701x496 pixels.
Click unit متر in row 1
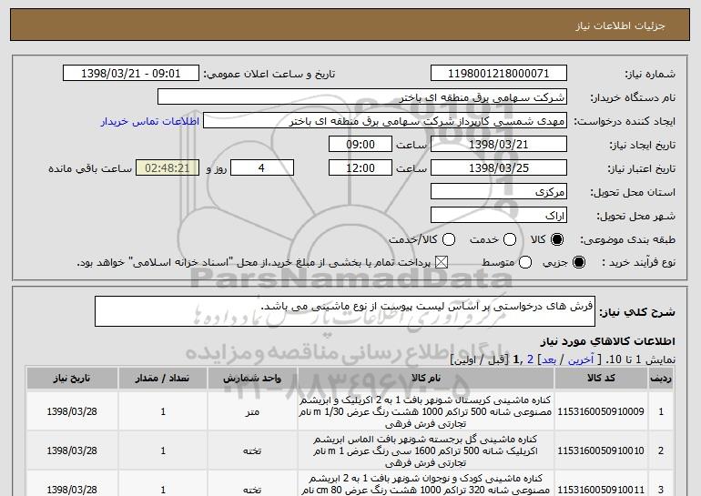pos(252,412)
